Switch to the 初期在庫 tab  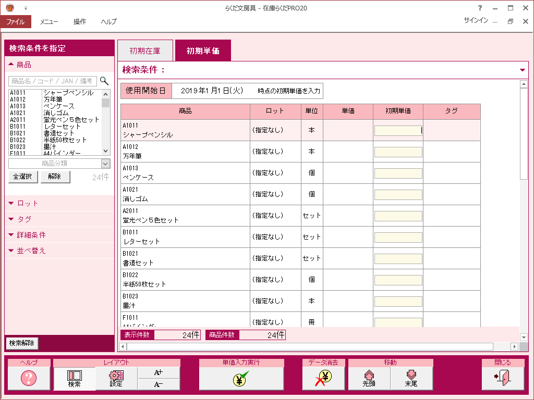tap(145, 51)
